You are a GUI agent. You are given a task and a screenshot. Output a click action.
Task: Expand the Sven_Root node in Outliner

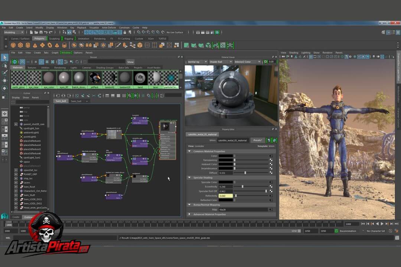click(16, 187)
